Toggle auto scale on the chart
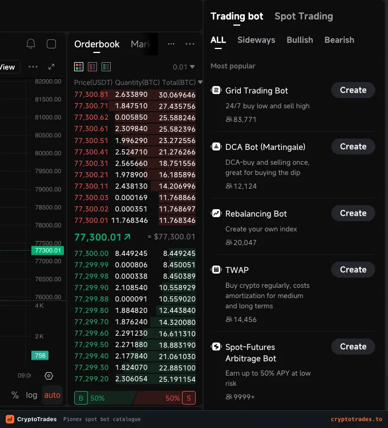The height and width of the screenshot is (428, 388). pos(52,395)
